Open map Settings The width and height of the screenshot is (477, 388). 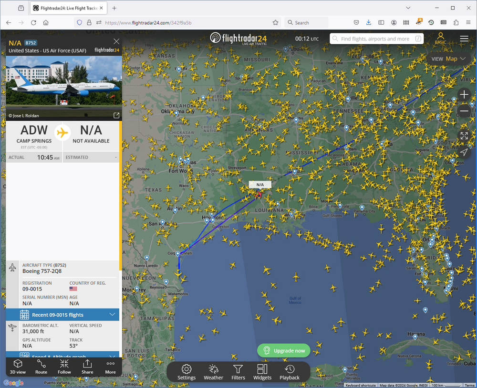click(187, 372)
